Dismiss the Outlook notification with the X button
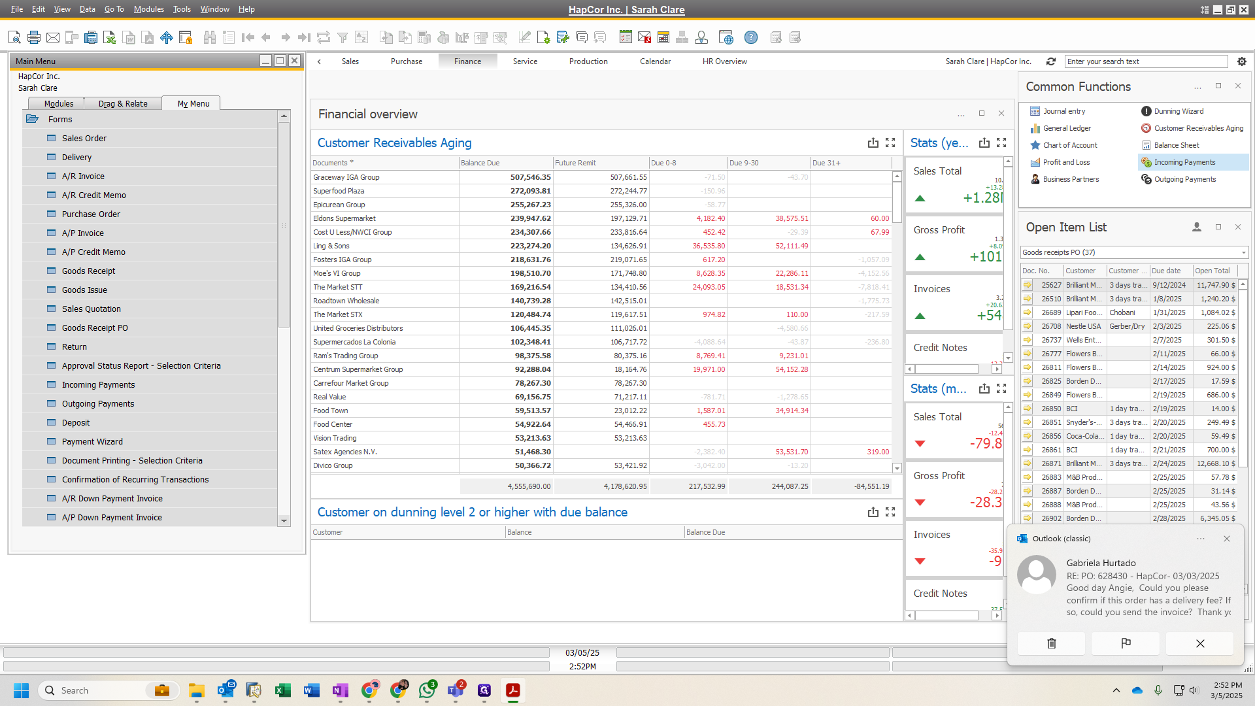 click(x=1199, y=643)
